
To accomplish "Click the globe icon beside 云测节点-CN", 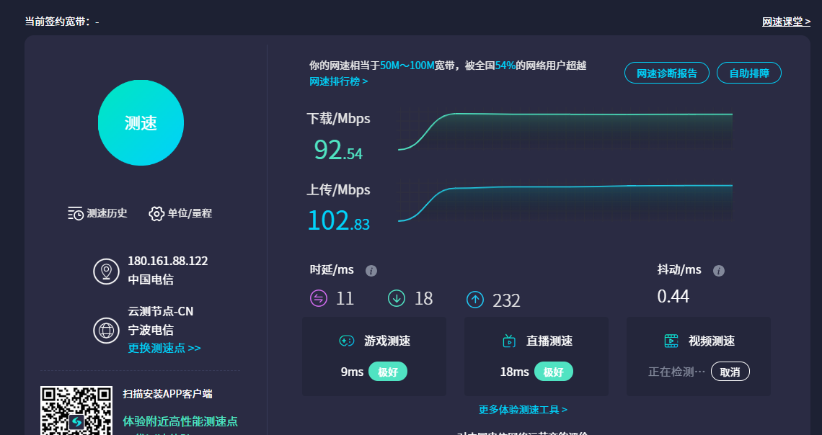I will coord(107,331).
